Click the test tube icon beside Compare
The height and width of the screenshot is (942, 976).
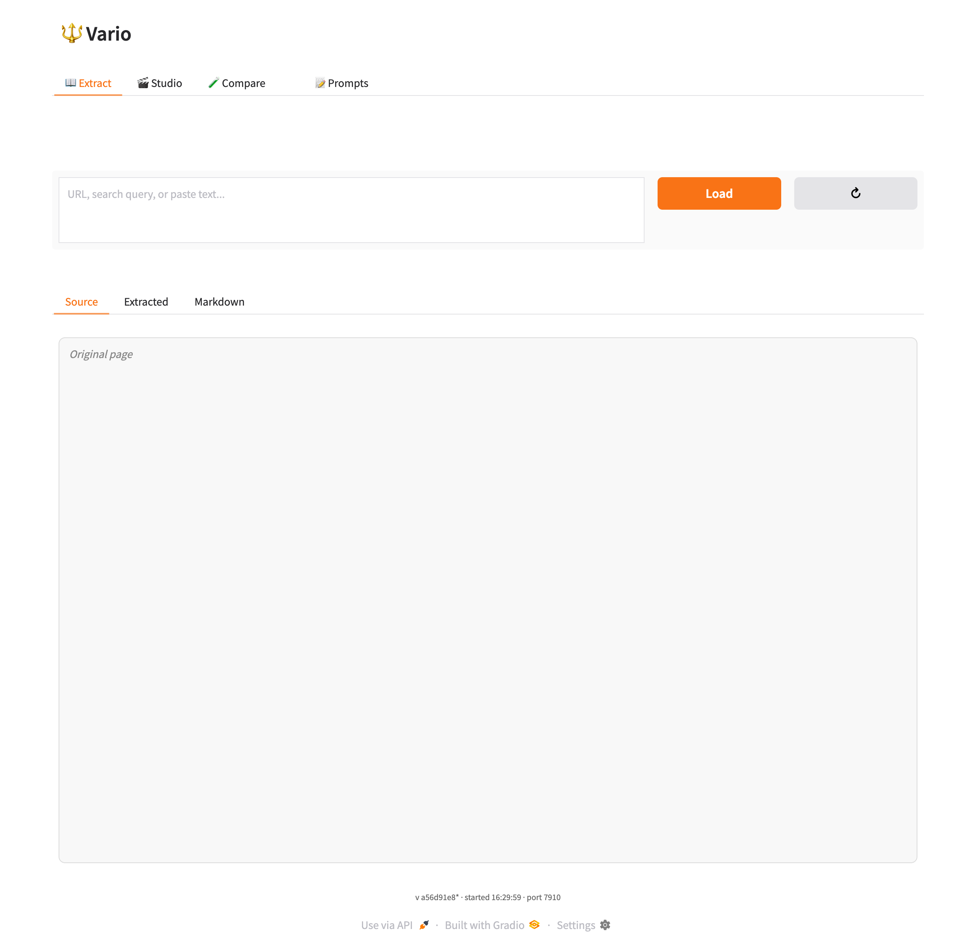213,82
